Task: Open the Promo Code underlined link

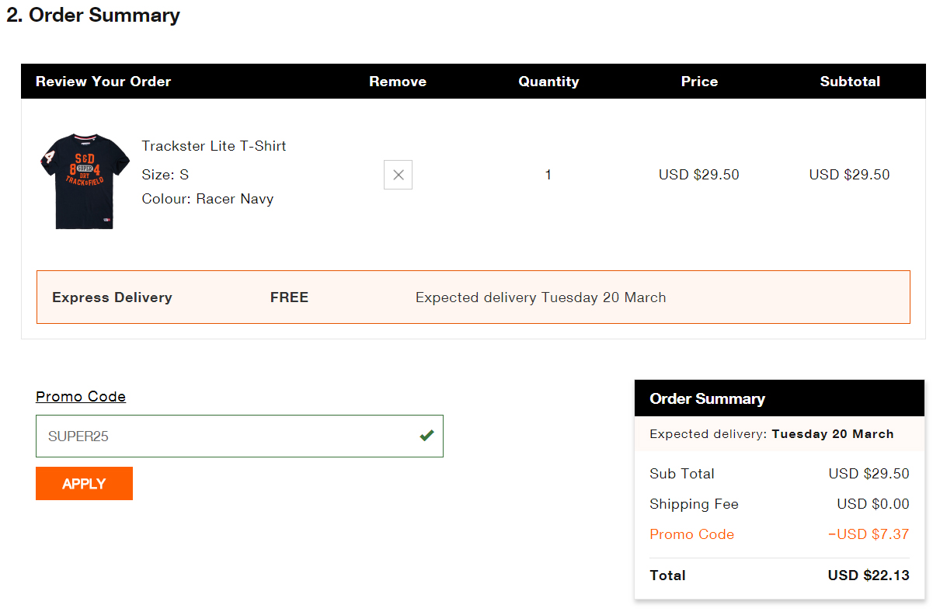Action: [x=81, y=397]
